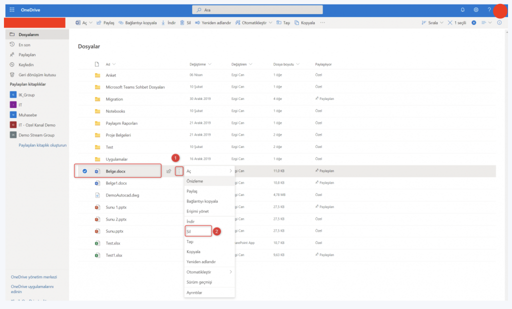Click the share icon next to Belge.docx
The height and width of the screenshot is (309, 512).
point(169,171)
